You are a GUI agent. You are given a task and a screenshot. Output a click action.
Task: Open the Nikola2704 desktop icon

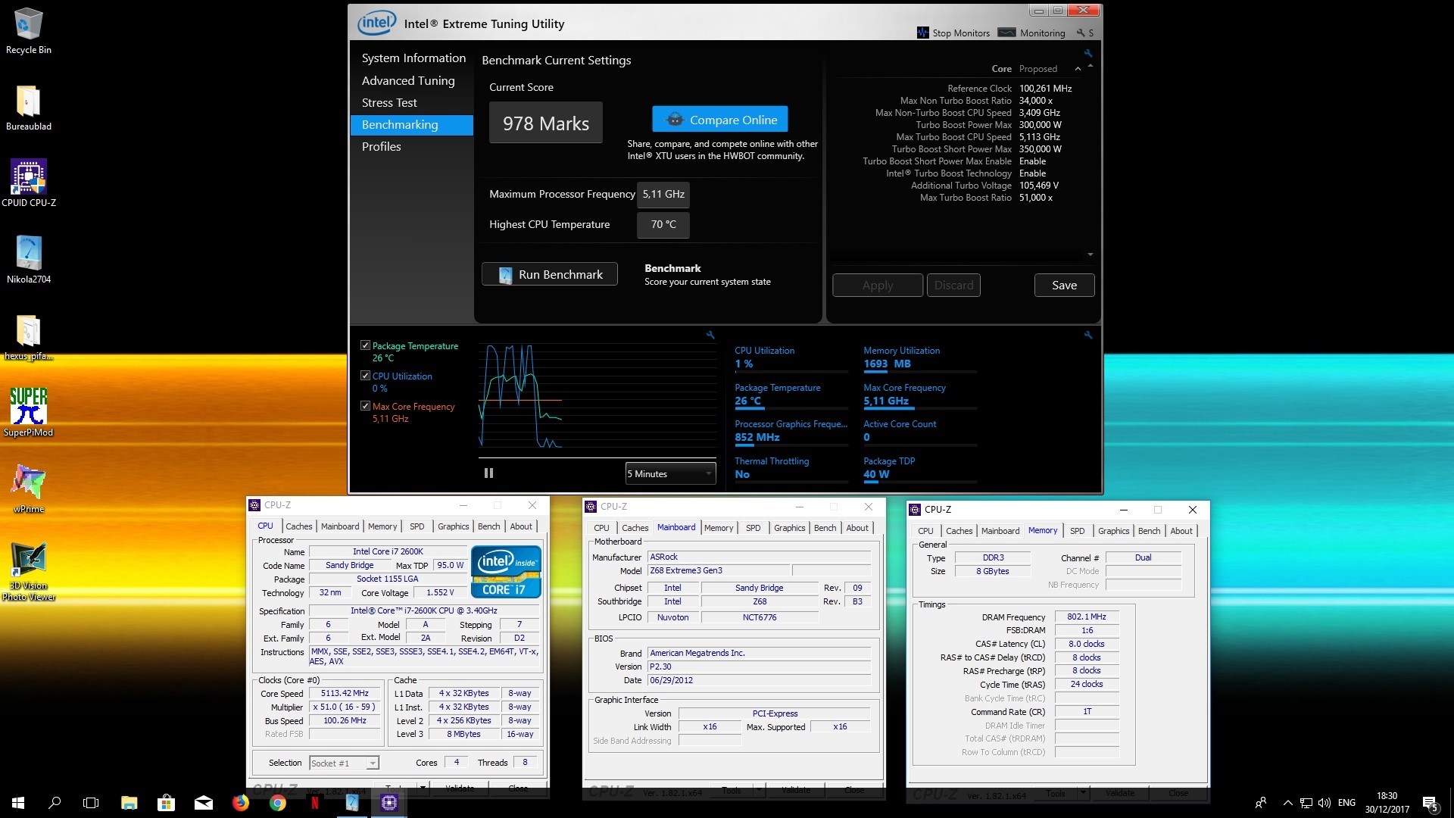pos(29,260)
